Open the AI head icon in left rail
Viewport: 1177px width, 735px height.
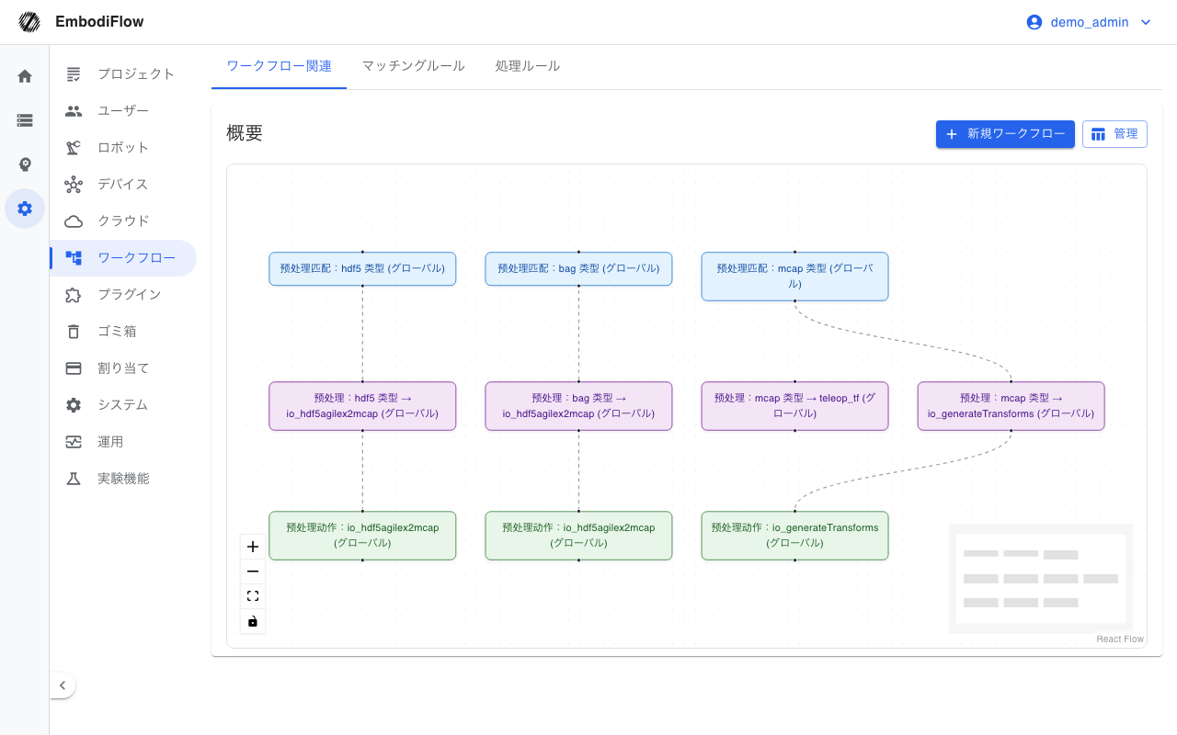25,164
